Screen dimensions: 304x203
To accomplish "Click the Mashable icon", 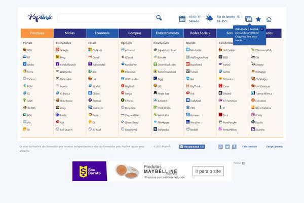I will [x=188, y=50].
